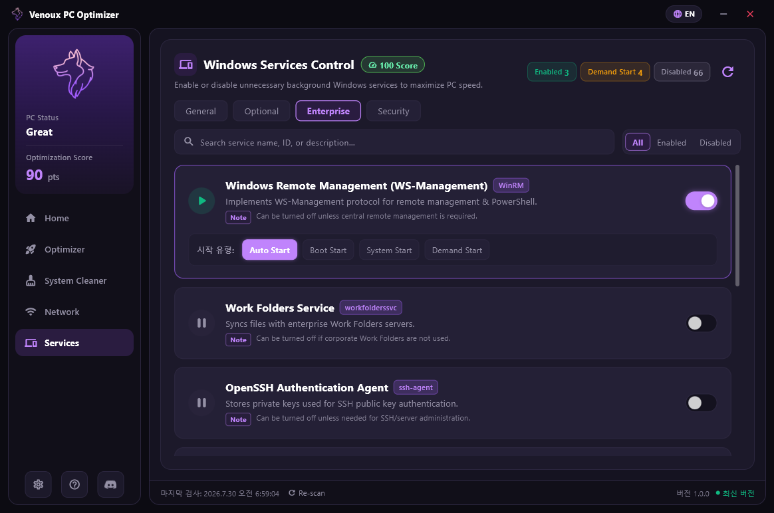Click pause icon for Work Folders Service

pos(201,323)
